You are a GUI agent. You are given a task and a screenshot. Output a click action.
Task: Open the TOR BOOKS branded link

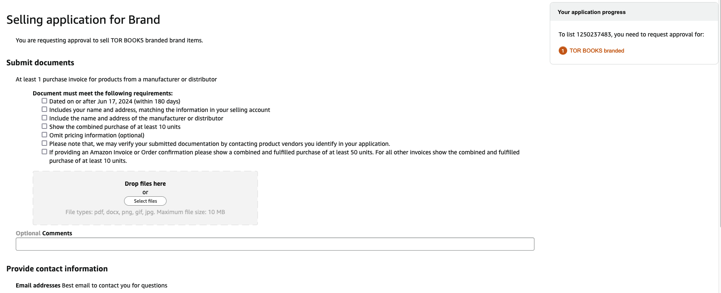597,51
